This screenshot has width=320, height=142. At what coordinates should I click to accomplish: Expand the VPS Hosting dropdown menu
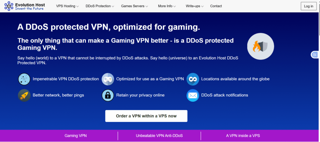pos(67,6)
